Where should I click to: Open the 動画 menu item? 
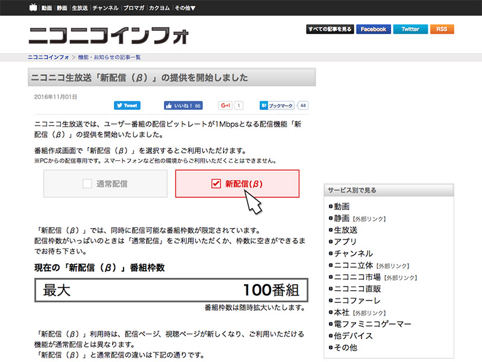pyautogui.click(x=47, y=8)
